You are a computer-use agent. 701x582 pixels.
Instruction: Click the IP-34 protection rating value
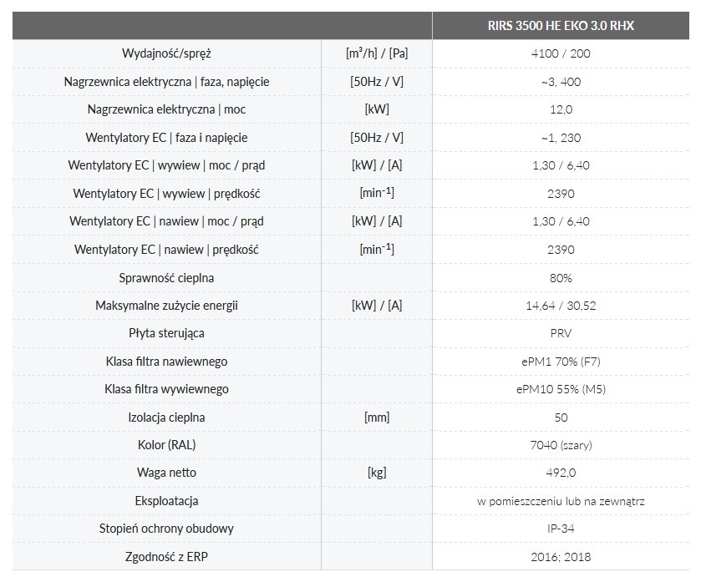coord(561,529)
